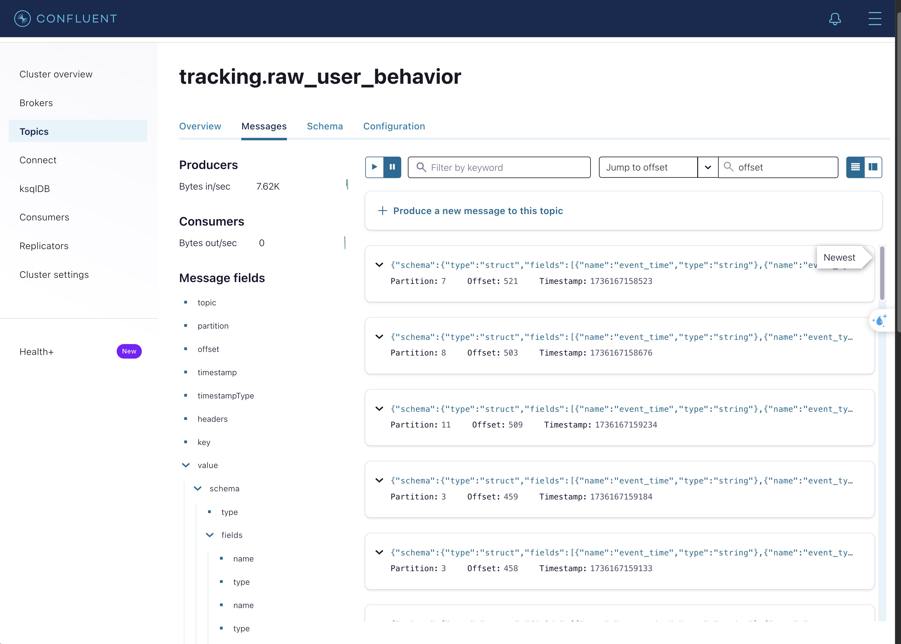Go to ksqlDB

(x=78, y=189)
